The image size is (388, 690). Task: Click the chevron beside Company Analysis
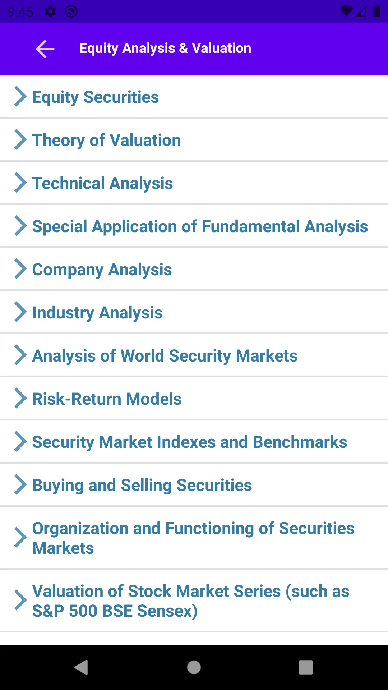click(20, 269)
